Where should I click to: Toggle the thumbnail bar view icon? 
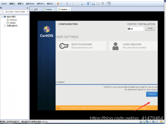click(93, 4)
